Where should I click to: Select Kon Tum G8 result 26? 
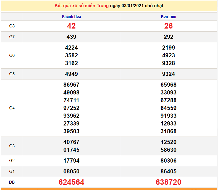click(168, 26)
